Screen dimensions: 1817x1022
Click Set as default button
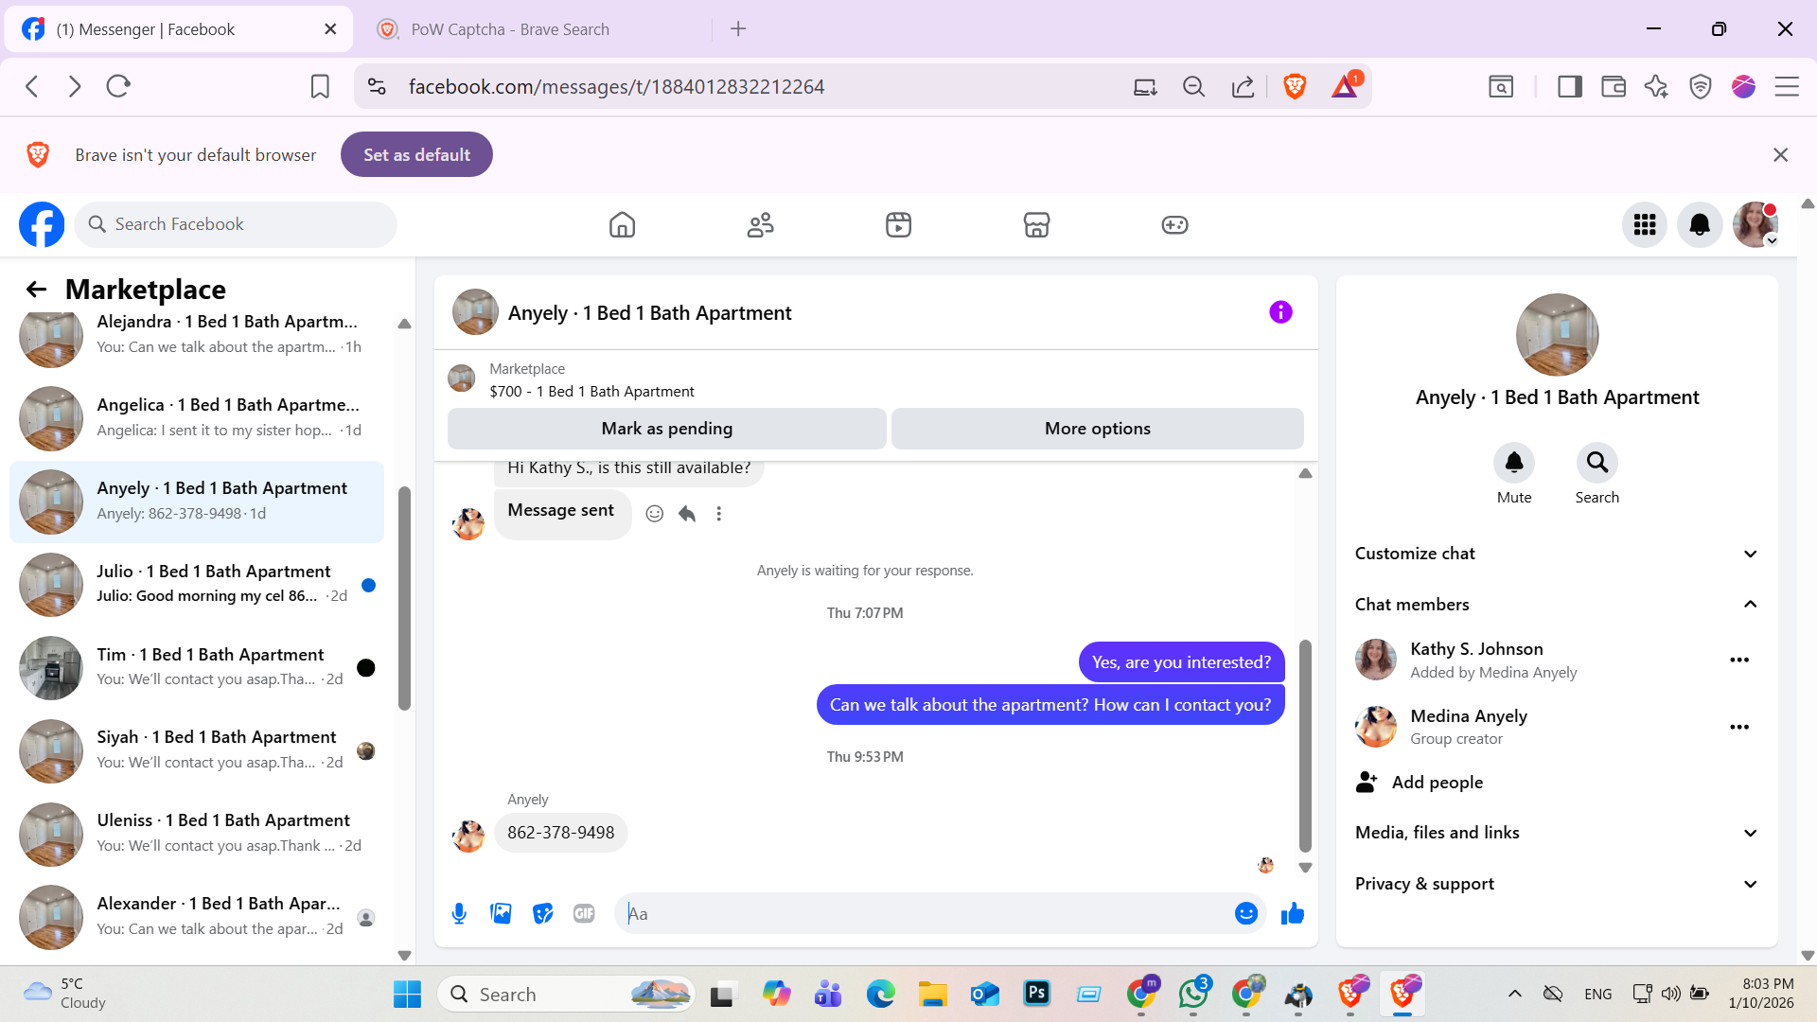tap(416, 154)
